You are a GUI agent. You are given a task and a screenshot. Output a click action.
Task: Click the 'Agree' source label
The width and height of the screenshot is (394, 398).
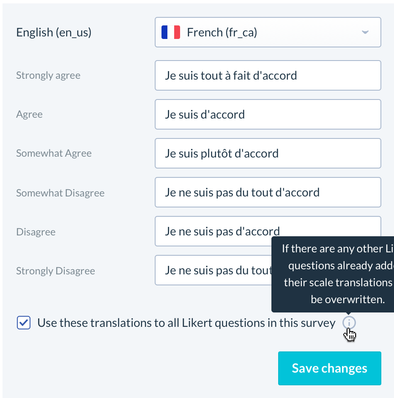click(30, 114)
